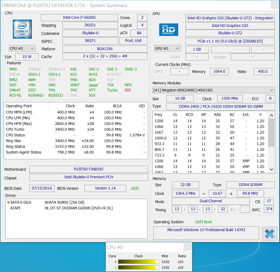Viewport: 280px width, 272px height.
Task: Click the Intel HD Graphics logo
Action: tap(169, 30)
